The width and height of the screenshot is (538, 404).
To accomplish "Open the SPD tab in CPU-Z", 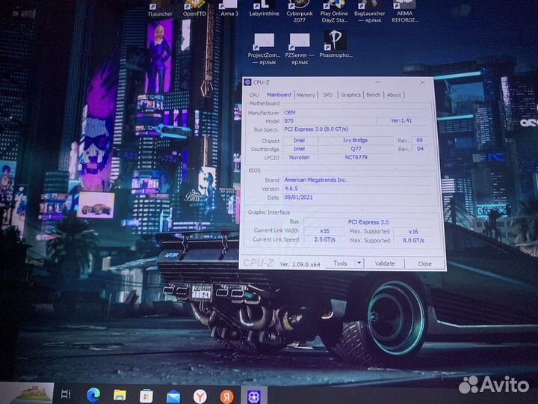I will point(327,95).
